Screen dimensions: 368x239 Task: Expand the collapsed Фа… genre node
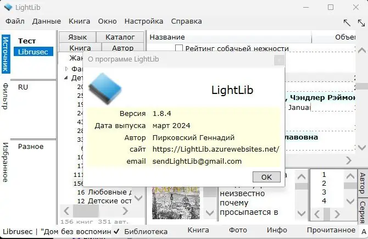click(x=66, y=69)
